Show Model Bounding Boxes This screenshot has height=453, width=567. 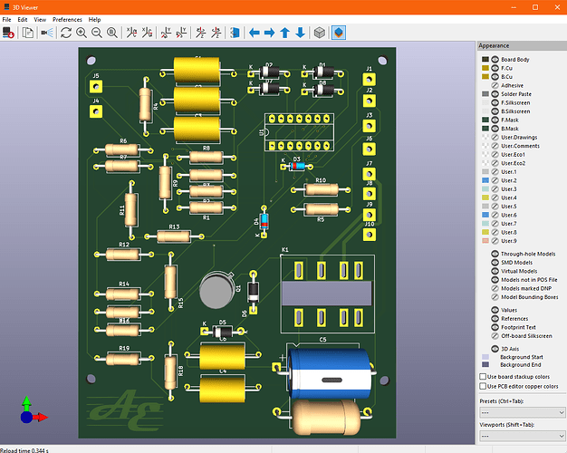pos(495,297)
